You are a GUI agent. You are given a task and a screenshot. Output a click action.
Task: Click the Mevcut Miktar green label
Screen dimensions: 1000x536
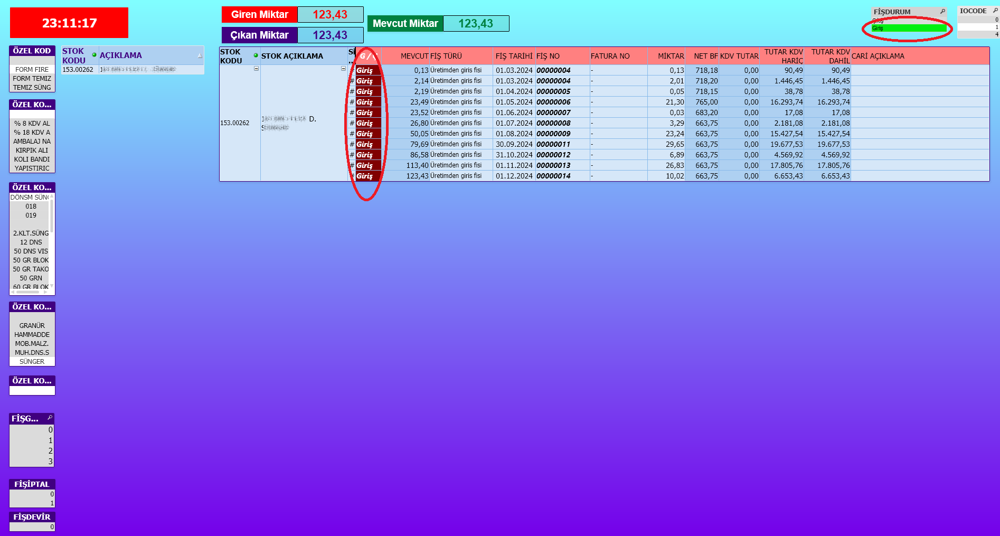click(405, 24)
